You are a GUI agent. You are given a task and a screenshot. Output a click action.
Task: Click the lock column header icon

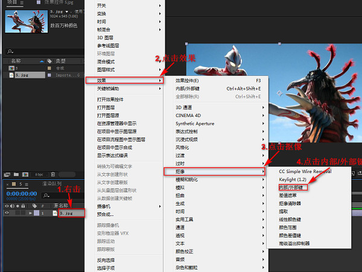(23, 206)
